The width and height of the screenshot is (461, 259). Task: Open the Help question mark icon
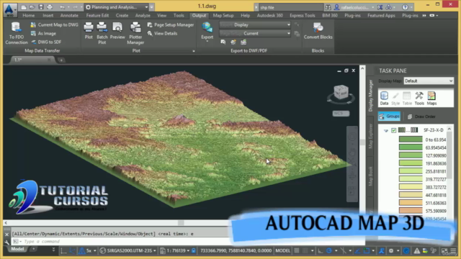[405, 7]
